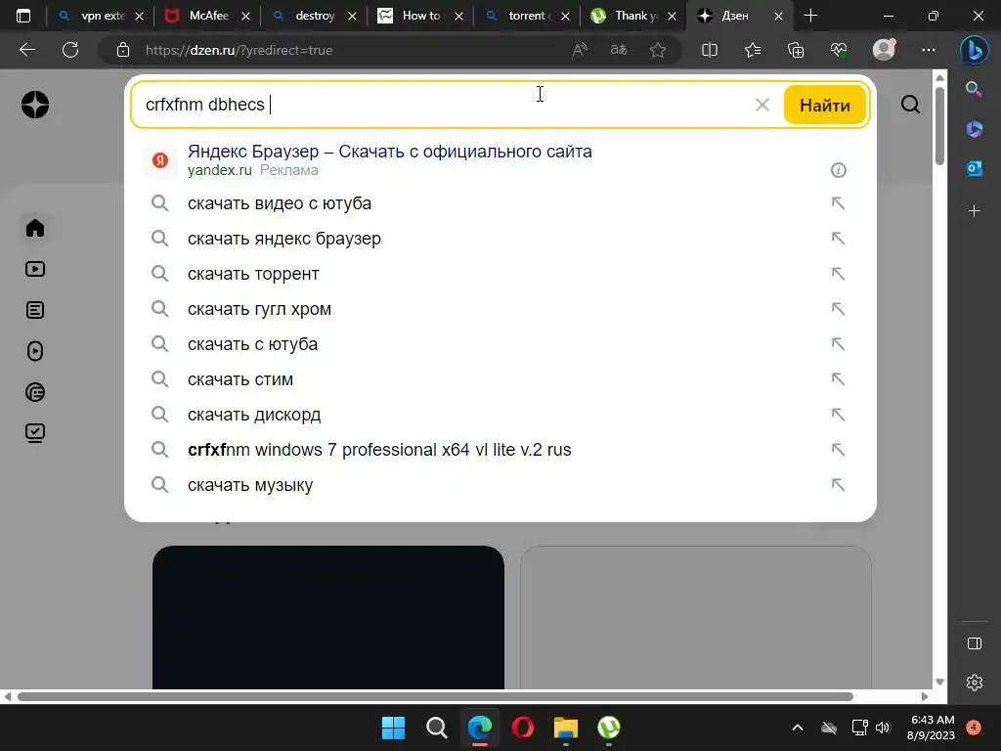Go back to previous page
The height and width of the screenshot is (751, 1001).
tap(27, 50)
